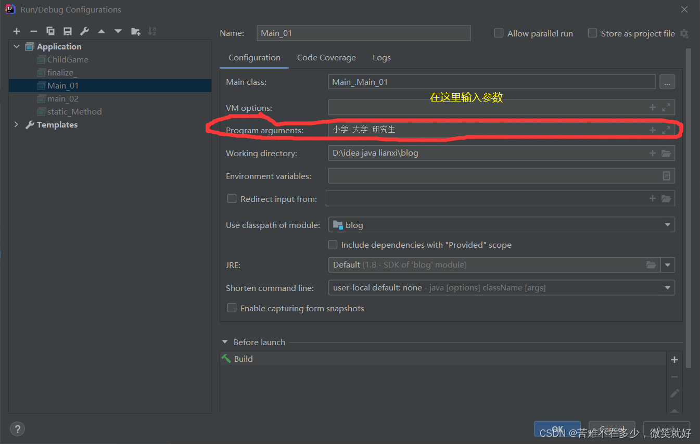This screenshot has height=444, width=700.
Task: Expand the Templates tree node
Action: pos(16,124)
